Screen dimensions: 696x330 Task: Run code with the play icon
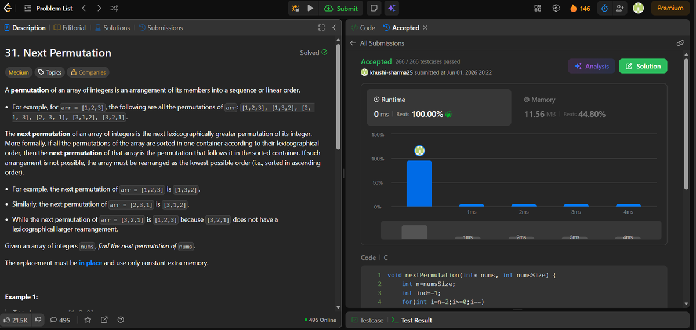[310, 8]
